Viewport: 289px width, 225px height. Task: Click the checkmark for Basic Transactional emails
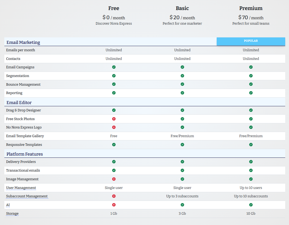click(x=182, y=170)
